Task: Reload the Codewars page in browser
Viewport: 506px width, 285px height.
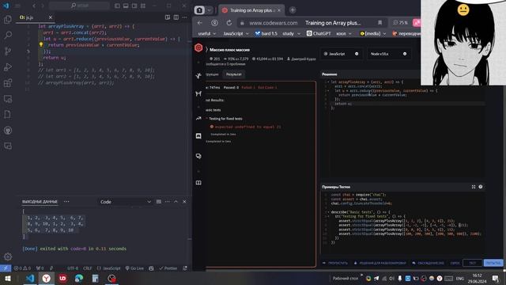Action: [x=229, y=23]
